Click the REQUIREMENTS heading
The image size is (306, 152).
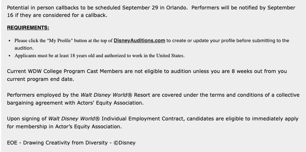[28, 27]
